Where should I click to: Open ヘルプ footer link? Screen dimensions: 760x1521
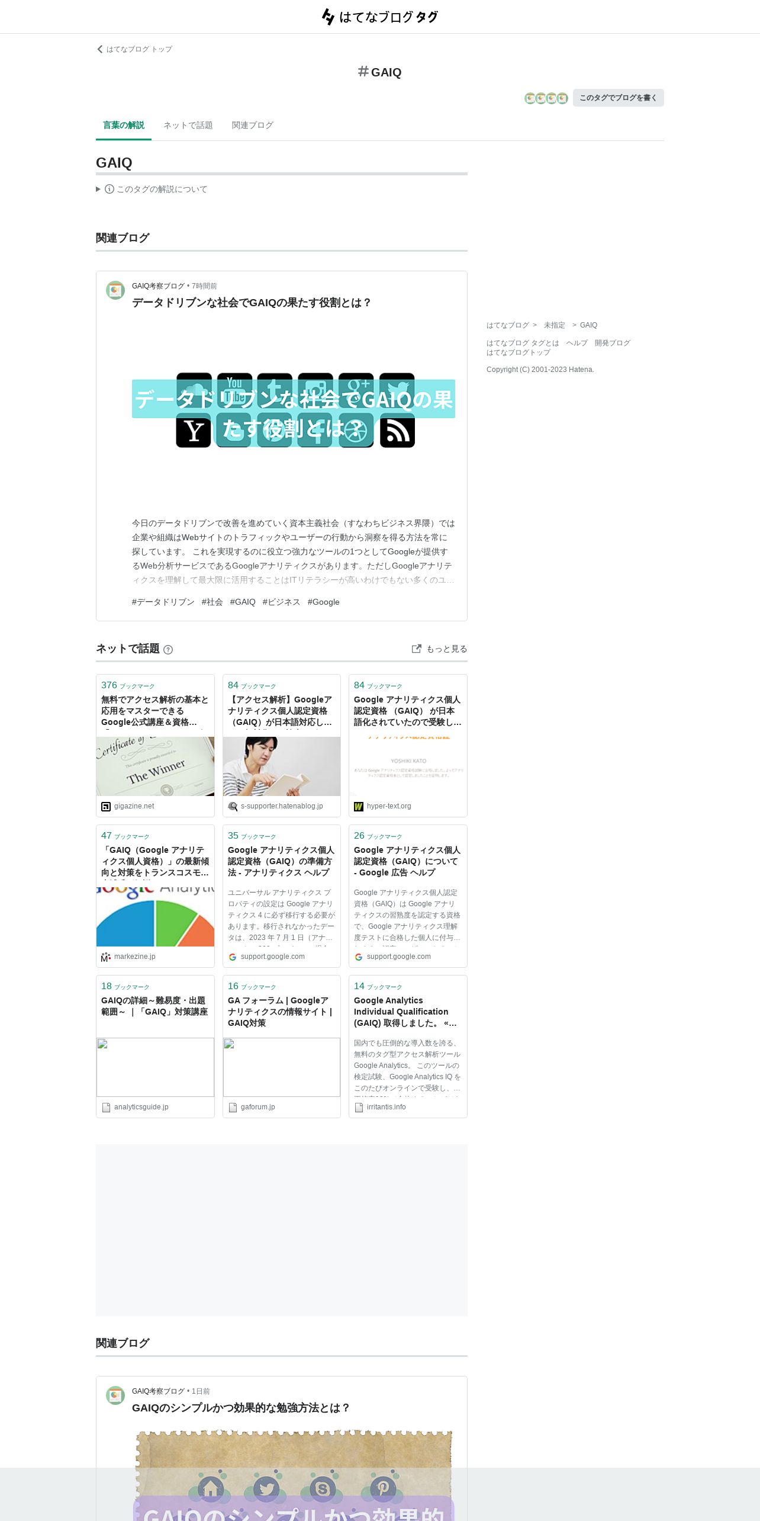coord(577,343)
